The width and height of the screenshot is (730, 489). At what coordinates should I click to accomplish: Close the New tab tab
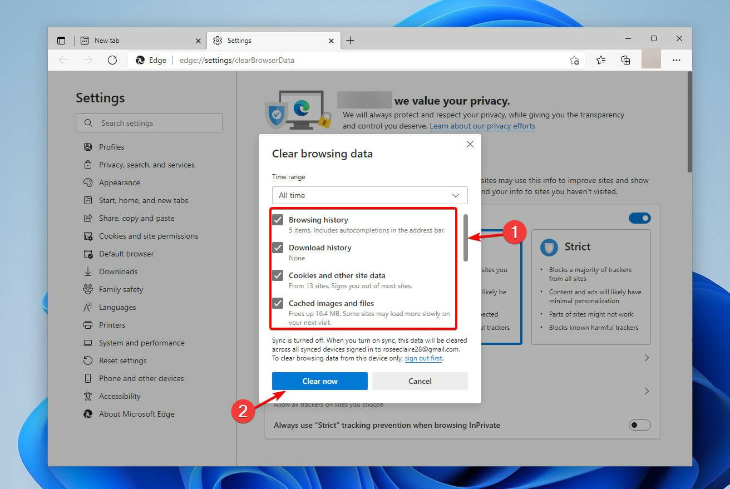tap(199, 41)
